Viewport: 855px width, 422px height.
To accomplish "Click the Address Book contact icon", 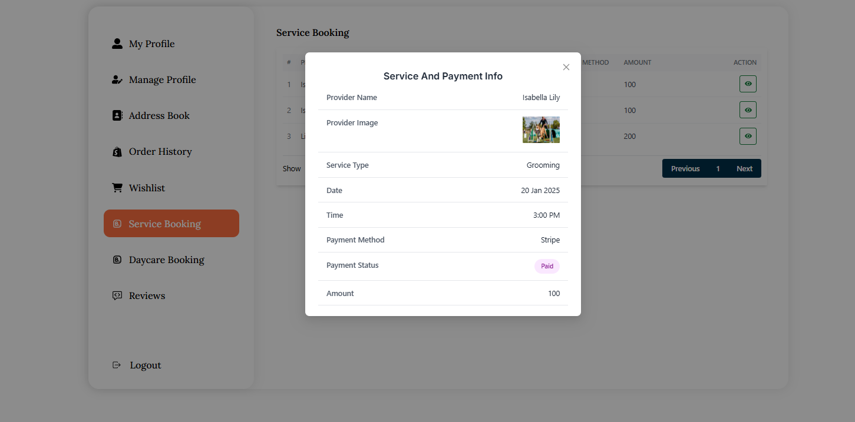I will click(x=117, y=115).
